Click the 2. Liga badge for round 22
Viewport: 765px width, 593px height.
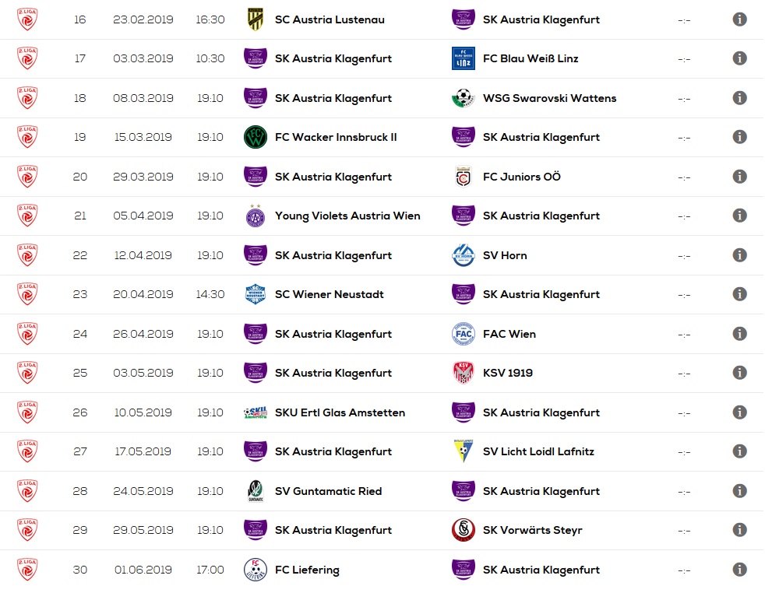(27, 254)
